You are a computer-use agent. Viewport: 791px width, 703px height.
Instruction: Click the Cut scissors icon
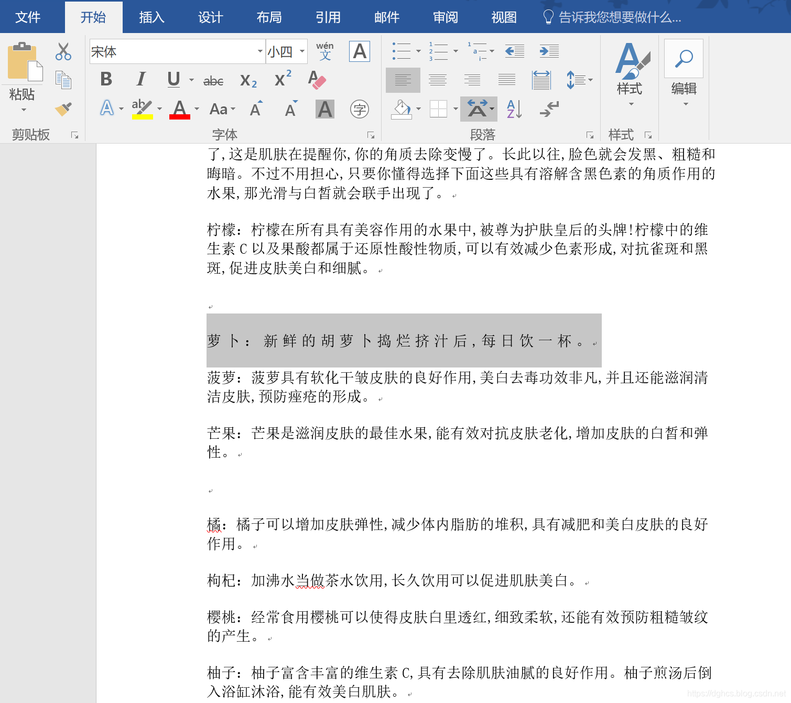[63, 52]
